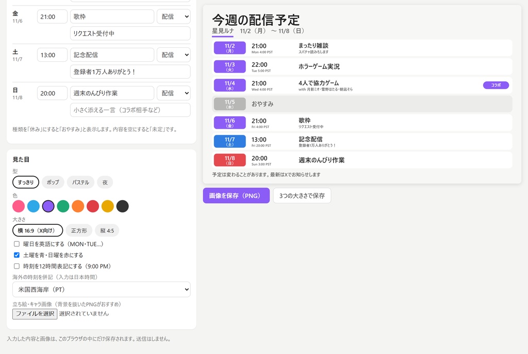The height and width of the screenshot is (354, 528).
Task: Click Sunday's 20:00 time field
Action: pos(52,93)
